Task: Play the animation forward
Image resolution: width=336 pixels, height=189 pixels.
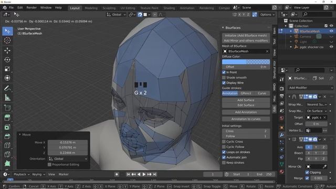Action: click(x=144, y=174)
